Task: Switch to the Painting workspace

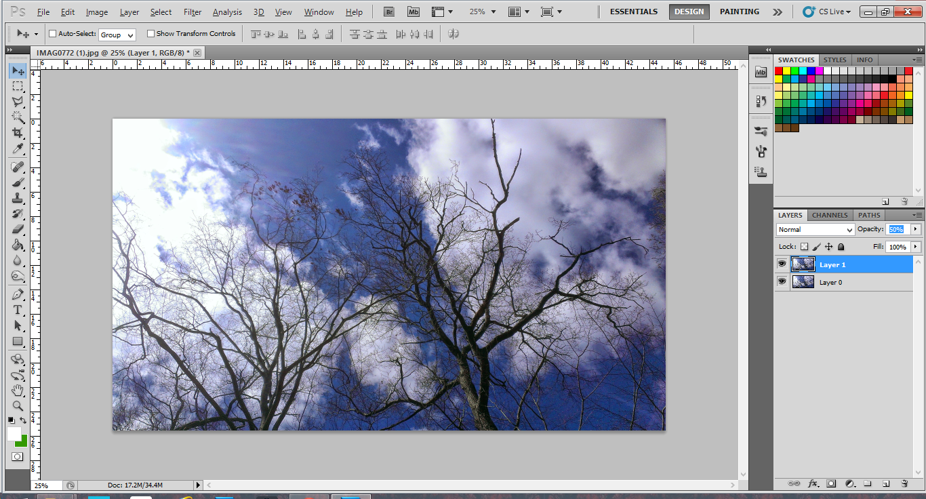Action: coord(740,12)
